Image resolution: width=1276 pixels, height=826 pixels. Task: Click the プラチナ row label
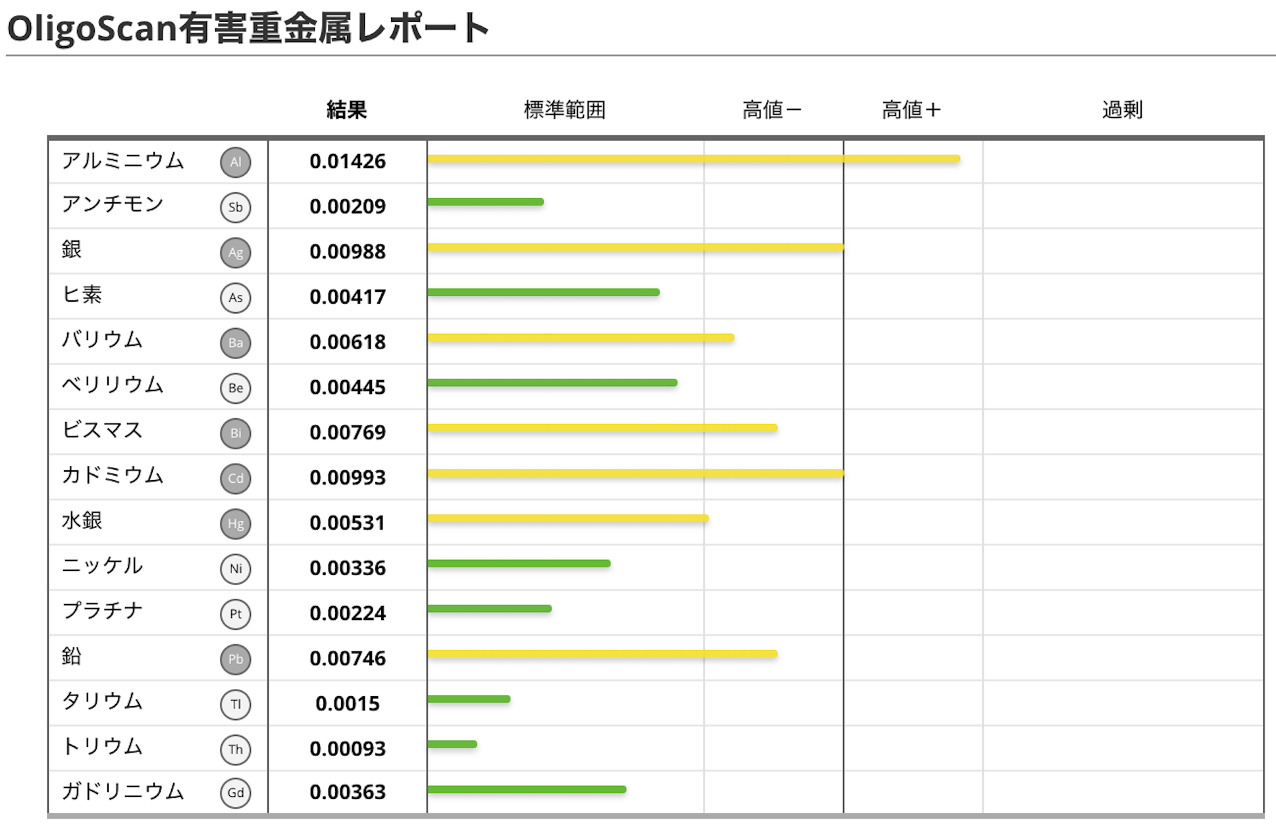(x=102, y=611)
